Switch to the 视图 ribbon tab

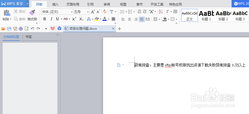(123, 4)
